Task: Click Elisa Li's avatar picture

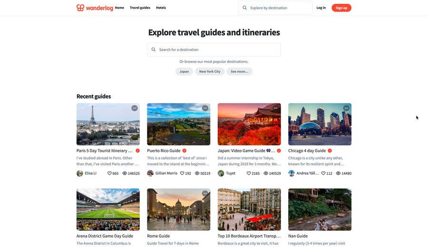Action: coord(80,173)
